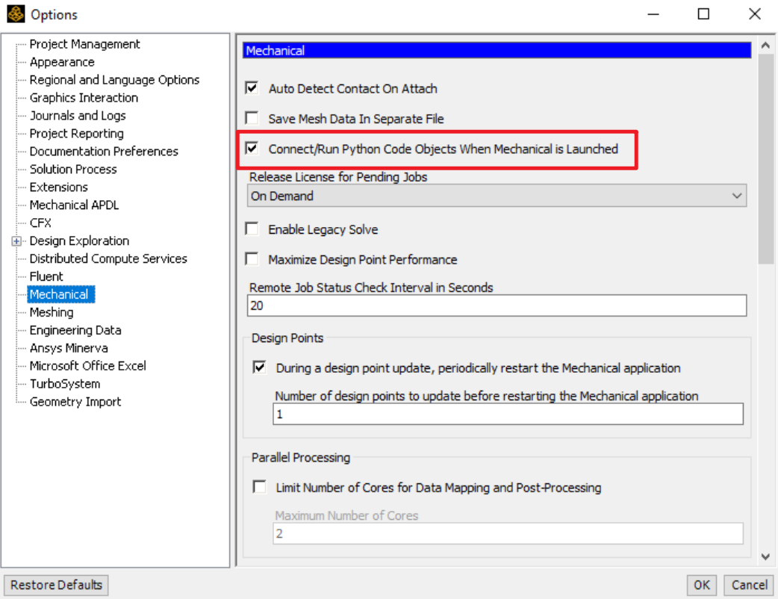
Task: Open Meshing options
Action: coord(52,312)
